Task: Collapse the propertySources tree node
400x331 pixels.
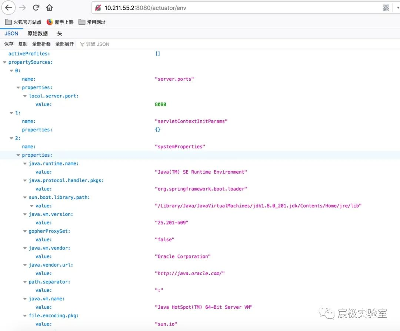Action: (4, 62)
